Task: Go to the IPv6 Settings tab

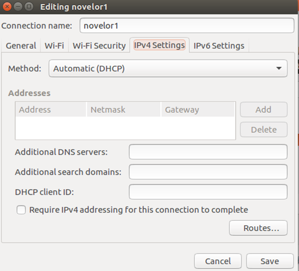Action: coord(219,46)
